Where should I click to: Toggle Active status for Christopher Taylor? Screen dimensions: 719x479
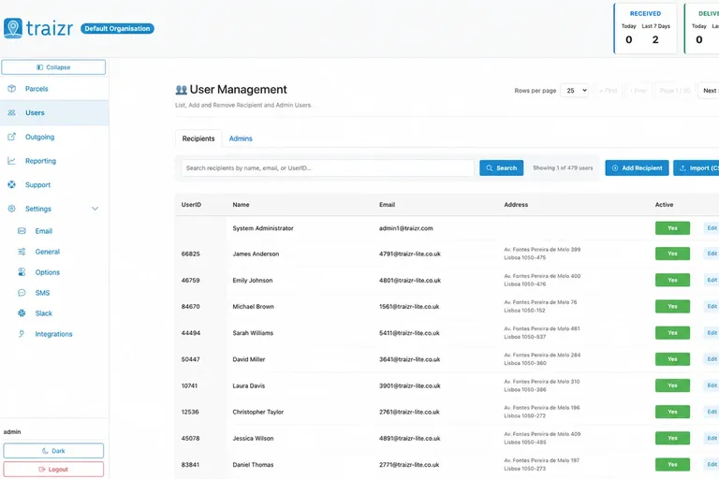(672, 412)
